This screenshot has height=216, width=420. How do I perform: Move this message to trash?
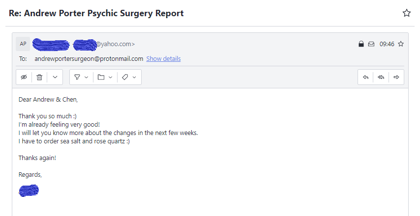click(39, 77)
